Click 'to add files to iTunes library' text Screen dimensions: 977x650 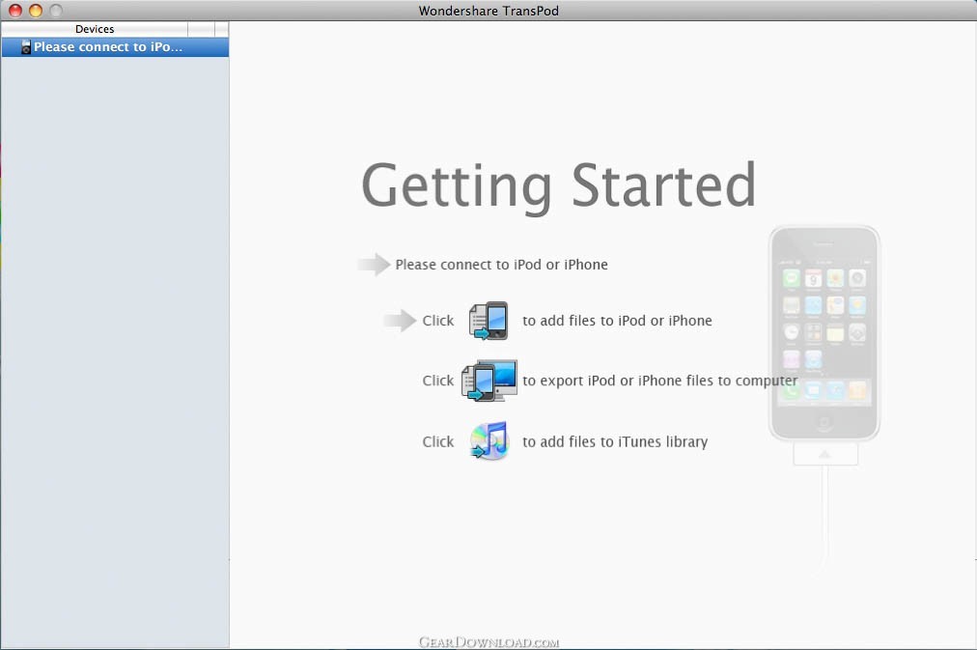615,441
